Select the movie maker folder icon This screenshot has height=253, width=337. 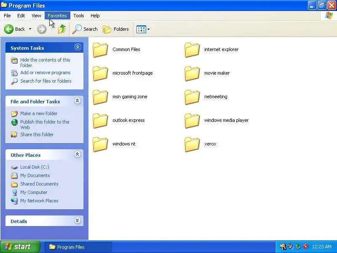point(192,73)
